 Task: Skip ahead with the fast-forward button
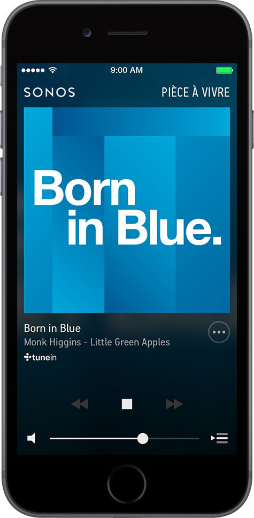click(x=174, y=404)
